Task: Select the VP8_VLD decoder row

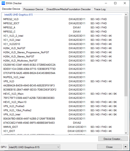Action: (63, 81)
